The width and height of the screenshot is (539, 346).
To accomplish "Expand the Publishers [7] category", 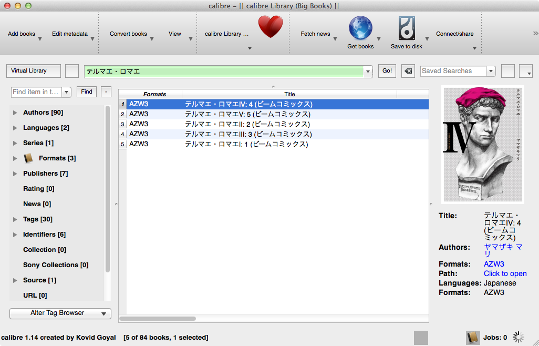I will pyautogui.click(x=15, y=174).
